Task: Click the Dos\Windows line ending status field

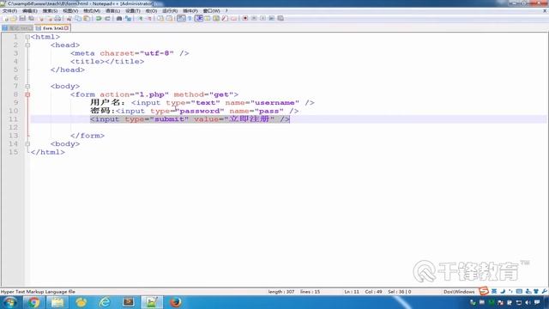Action: (x=459, y=292)
